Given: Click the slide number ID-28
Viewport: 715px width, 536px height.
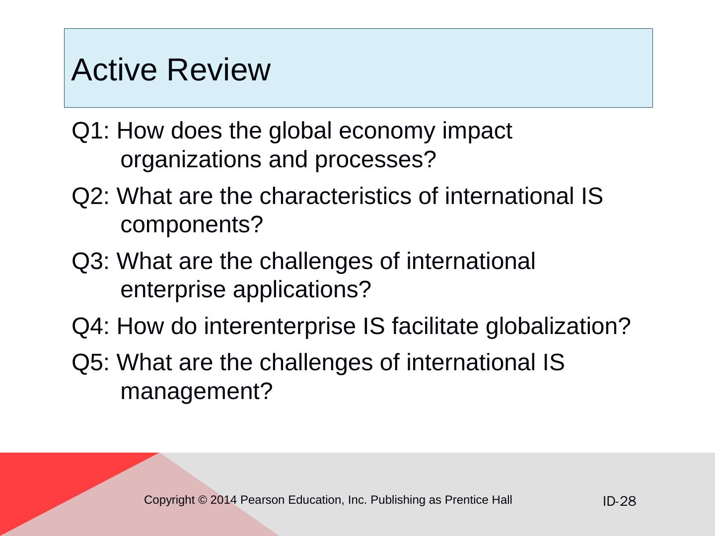Looking at the screenshot, I should [x=619, y=501].
